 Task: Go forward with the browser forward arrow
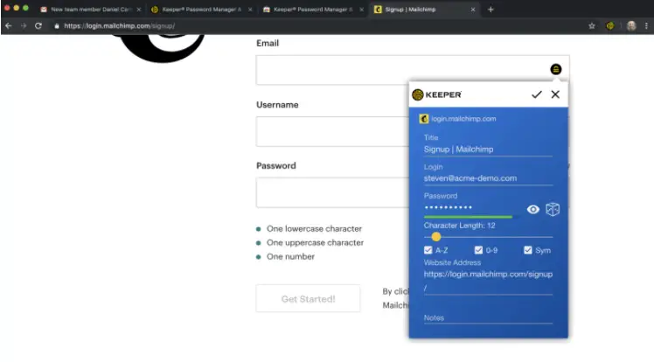pyautogui.click(x=24, y=26)
